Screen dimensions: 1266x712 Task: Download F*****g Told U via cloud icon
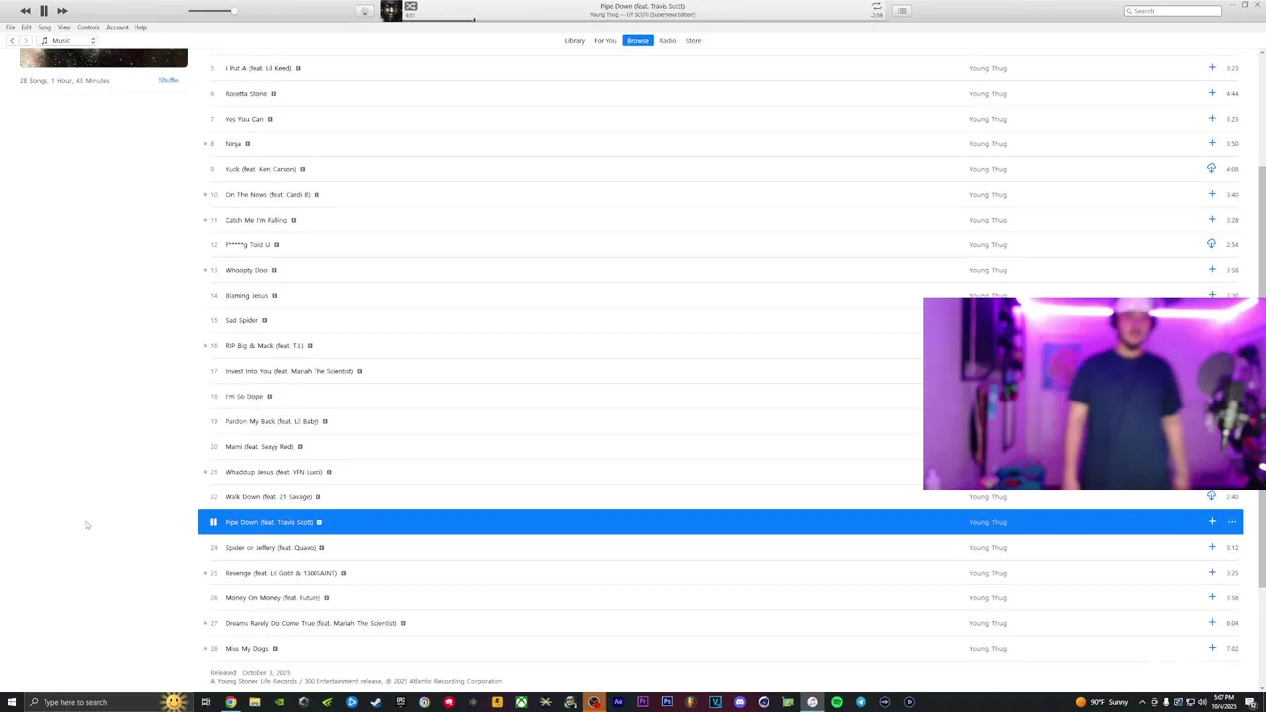pos(1211,244)
